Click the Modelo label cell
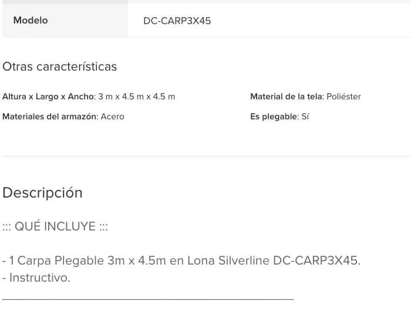This screenshot has height=311, width=411. (65, 20)
